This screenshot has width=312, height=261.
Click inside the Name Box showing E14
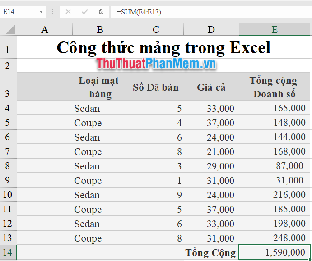pyautogui.click(x=18, y=12)
